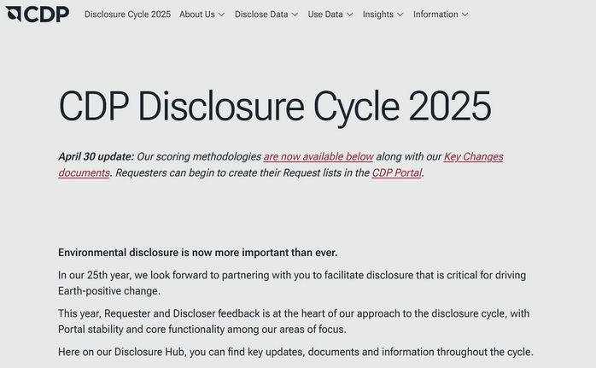Click the paragraph starting 'In our 25th year'
The height and width of the screenshot is (368, 596).
[x=292, y=283]
